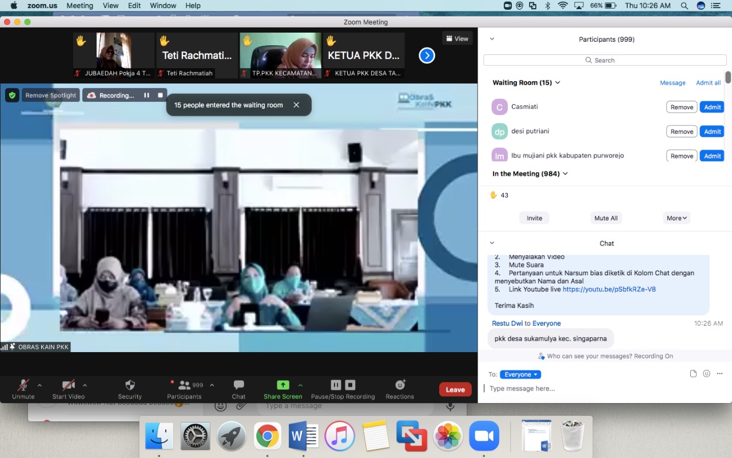
Task: Click the red Leave button
Action: tap(455, 389)
